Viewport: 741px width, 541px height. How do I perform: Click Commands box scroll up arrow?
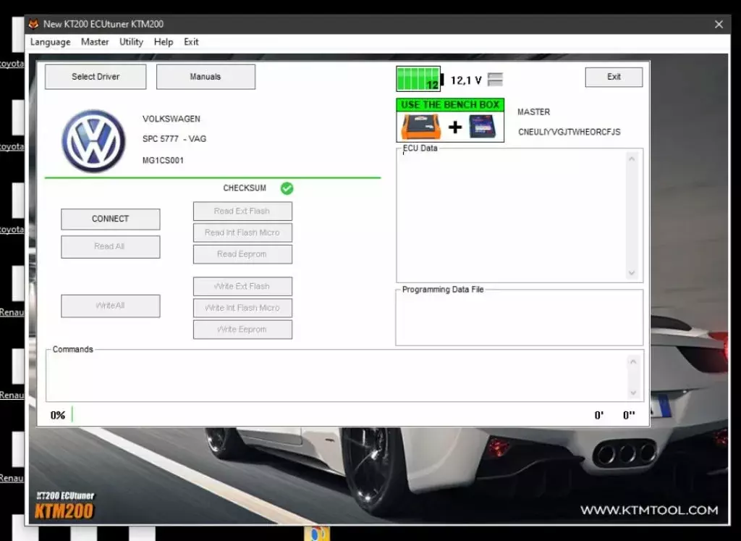click(x=633, y=362)
